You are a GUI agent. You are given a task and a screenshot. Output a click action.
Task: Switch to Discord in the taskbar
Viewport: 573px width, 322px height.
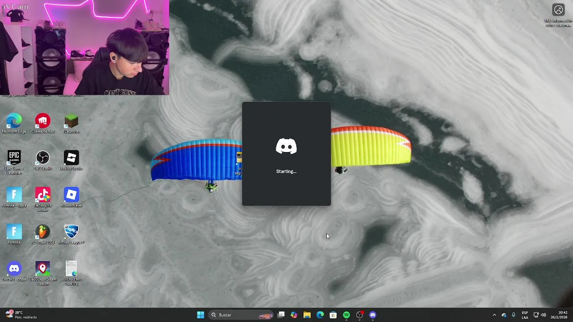(373, 315)
